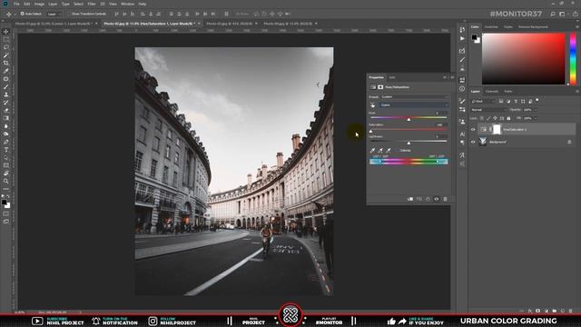Select the Magic Wand tool
The width and height of the screenshot is (581, 327).
pyautogui.click(x=6, y=55)
